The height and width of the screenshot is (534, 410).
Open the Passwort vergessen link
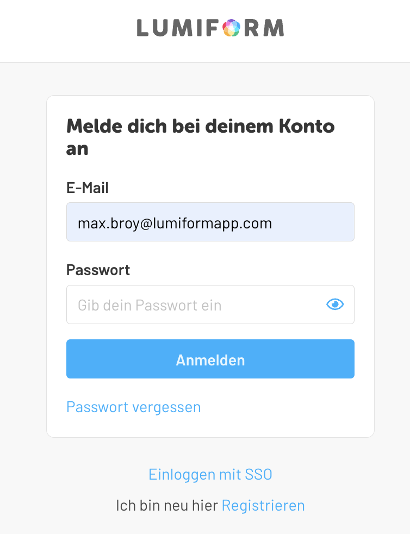pos(133,407)
